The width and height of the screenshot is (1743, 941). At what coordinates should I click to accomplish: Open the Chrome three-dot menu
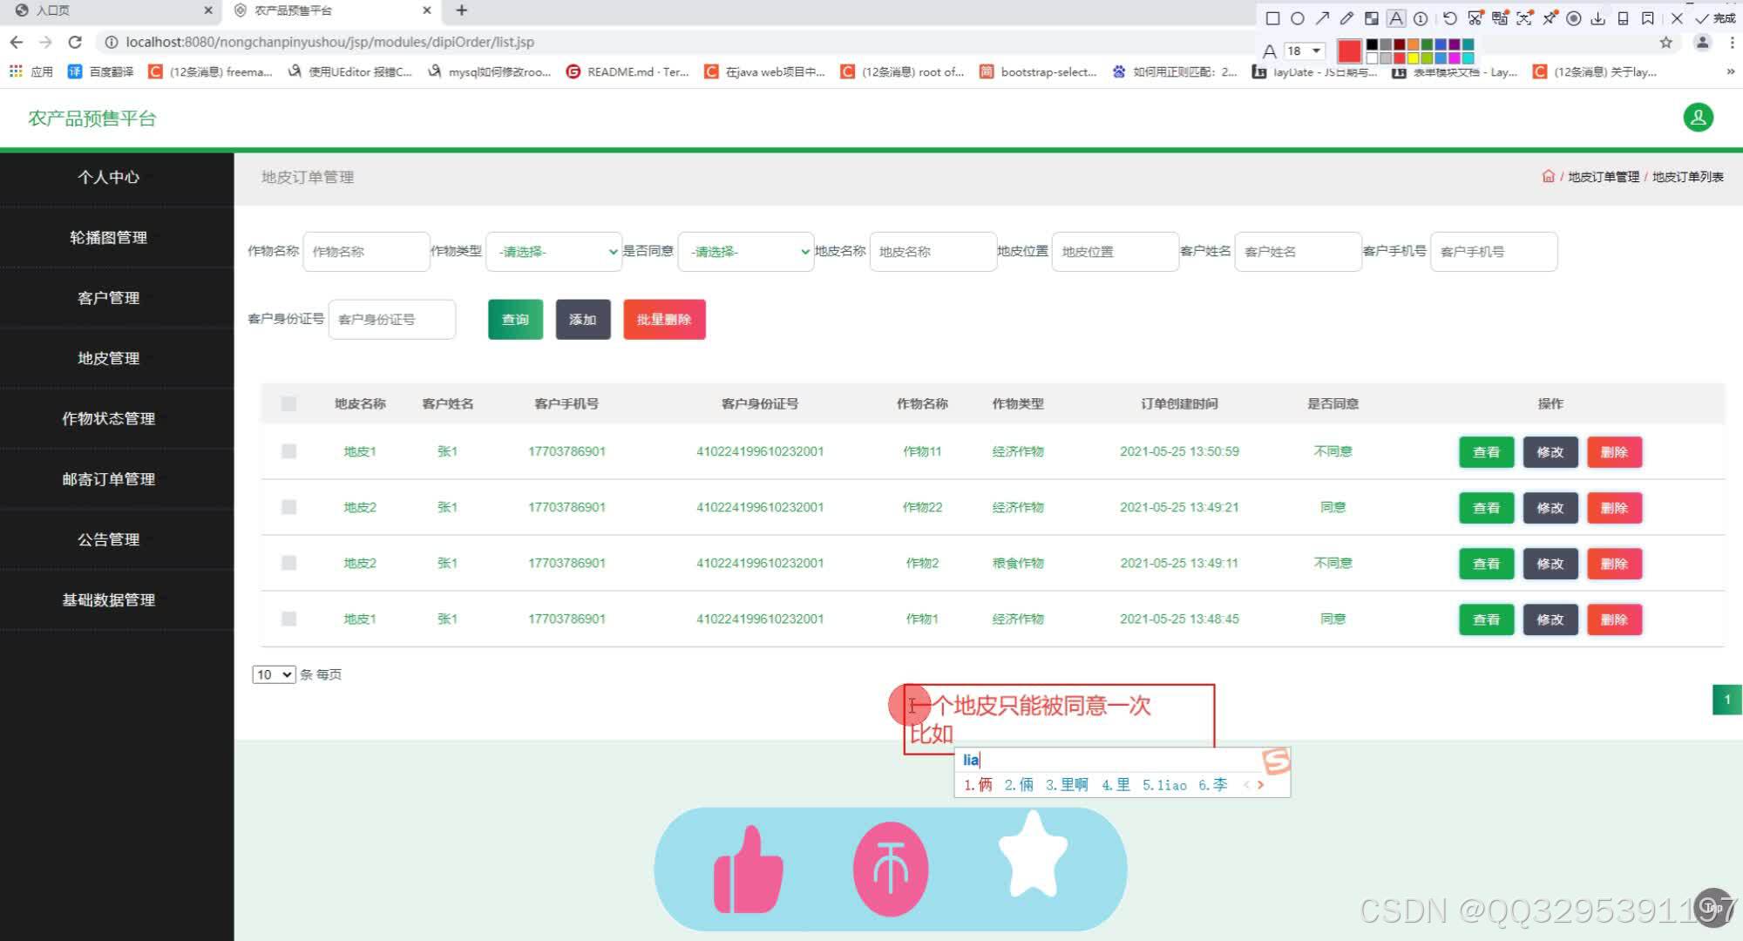pos(1733,43)
